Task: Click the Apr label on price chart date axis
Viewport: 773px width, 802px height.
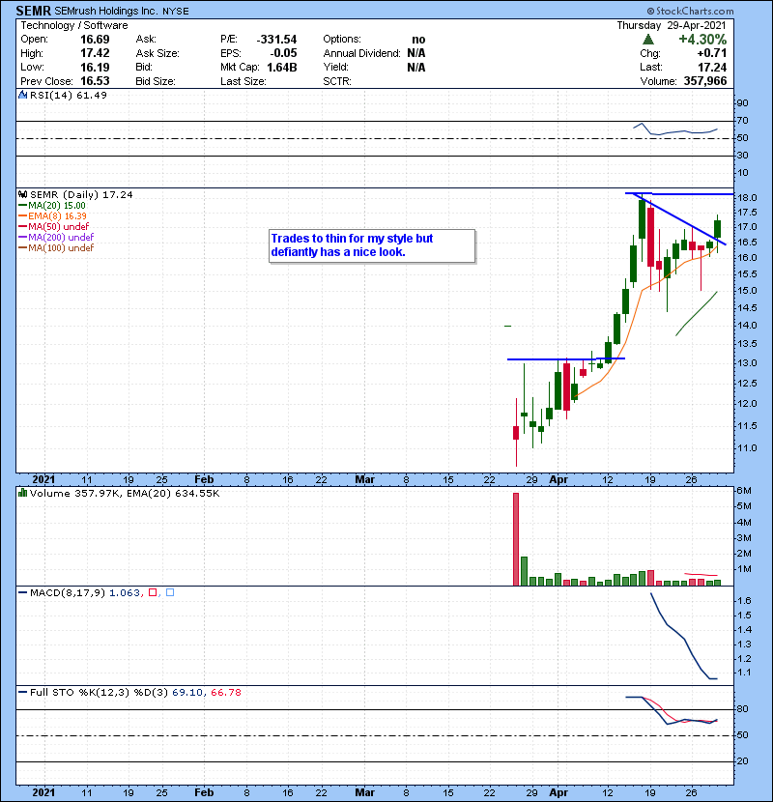Action: coord(558,479)
